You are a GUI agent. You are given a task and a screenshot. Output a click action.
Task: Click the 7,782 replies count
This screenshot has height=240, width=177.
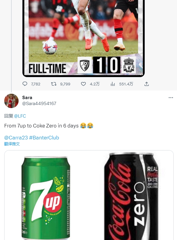click(36, 84)
